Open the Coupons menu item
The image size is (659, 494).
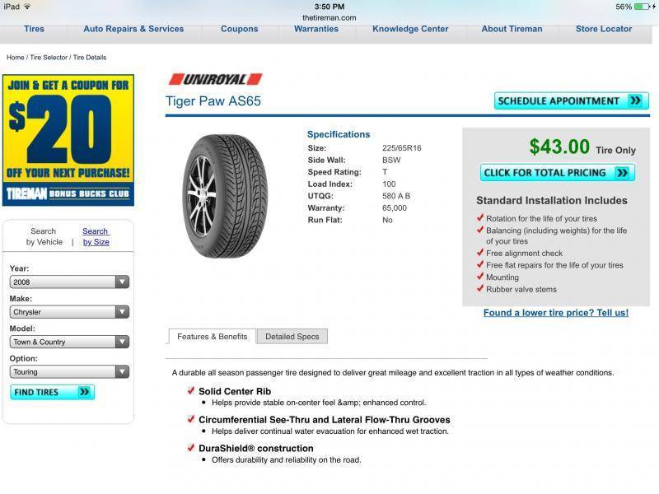pos(239,29)
